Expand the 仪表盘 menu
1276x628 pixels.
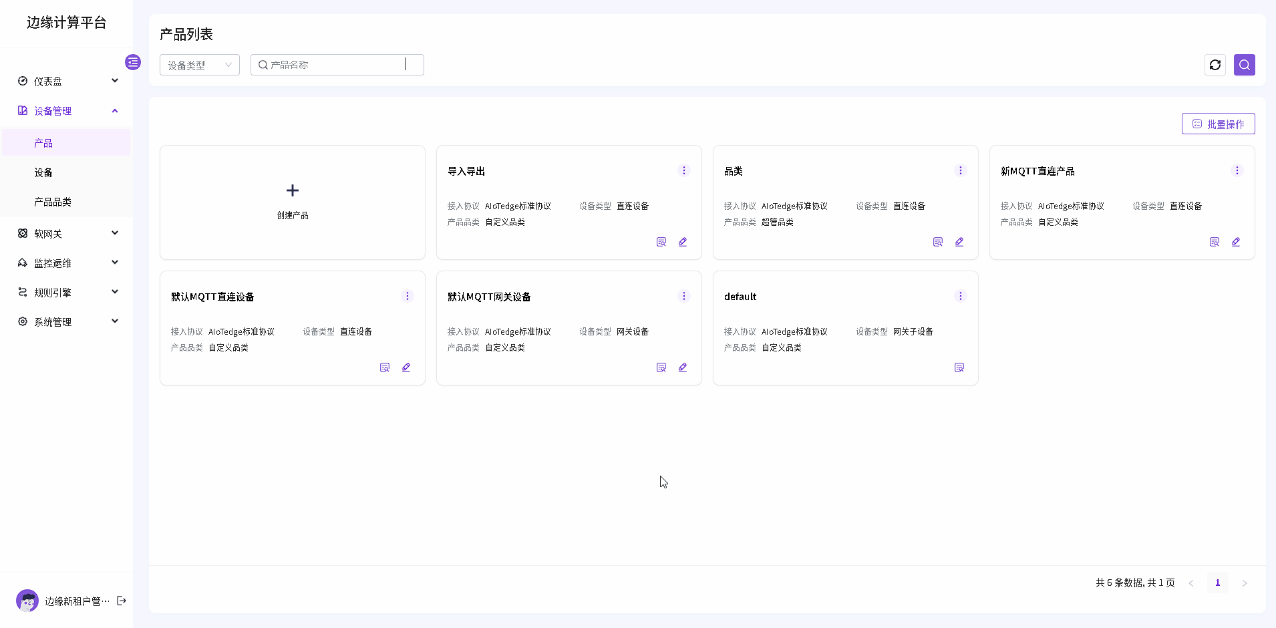click(67, 81)
